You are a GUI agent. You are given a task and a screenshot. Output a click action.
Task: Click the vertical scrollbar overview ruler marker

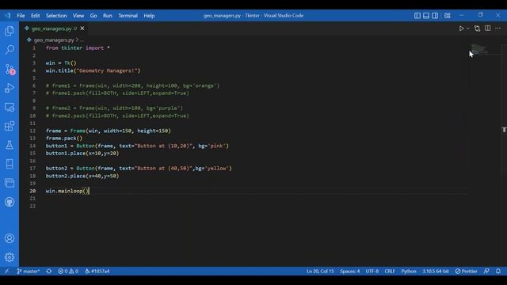tap(504, 130)
